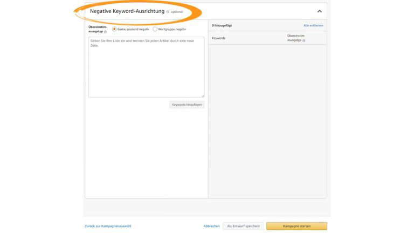The height and width of the screenshot is (233, 414).
Task: Click the 'Übereinstimmungstyp' column header text
Action: pyautogui.click(x=296, y=36)
